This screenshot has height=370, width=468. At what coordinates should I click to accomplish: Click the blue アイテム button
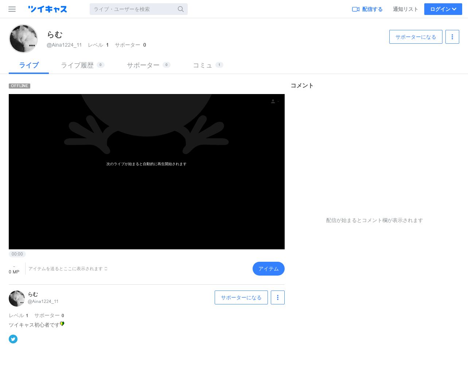point(269,269)
